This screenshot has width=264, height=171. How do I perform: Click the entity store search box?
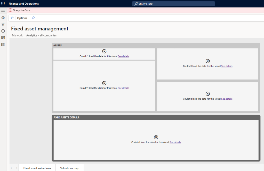(173, 4)
